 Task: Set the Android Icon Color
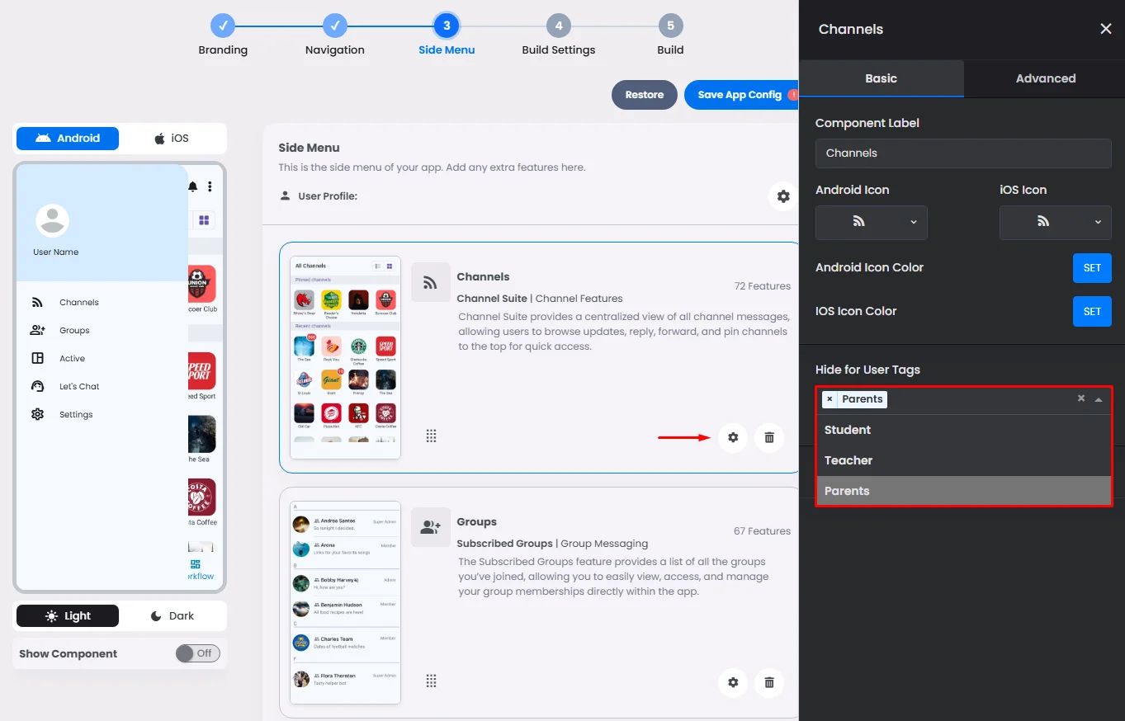pyautogui.click(x=1092, y=268)
